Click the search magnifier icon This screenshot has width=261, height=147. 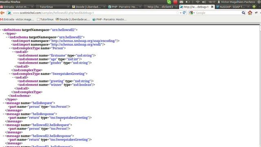coord(243,13)
